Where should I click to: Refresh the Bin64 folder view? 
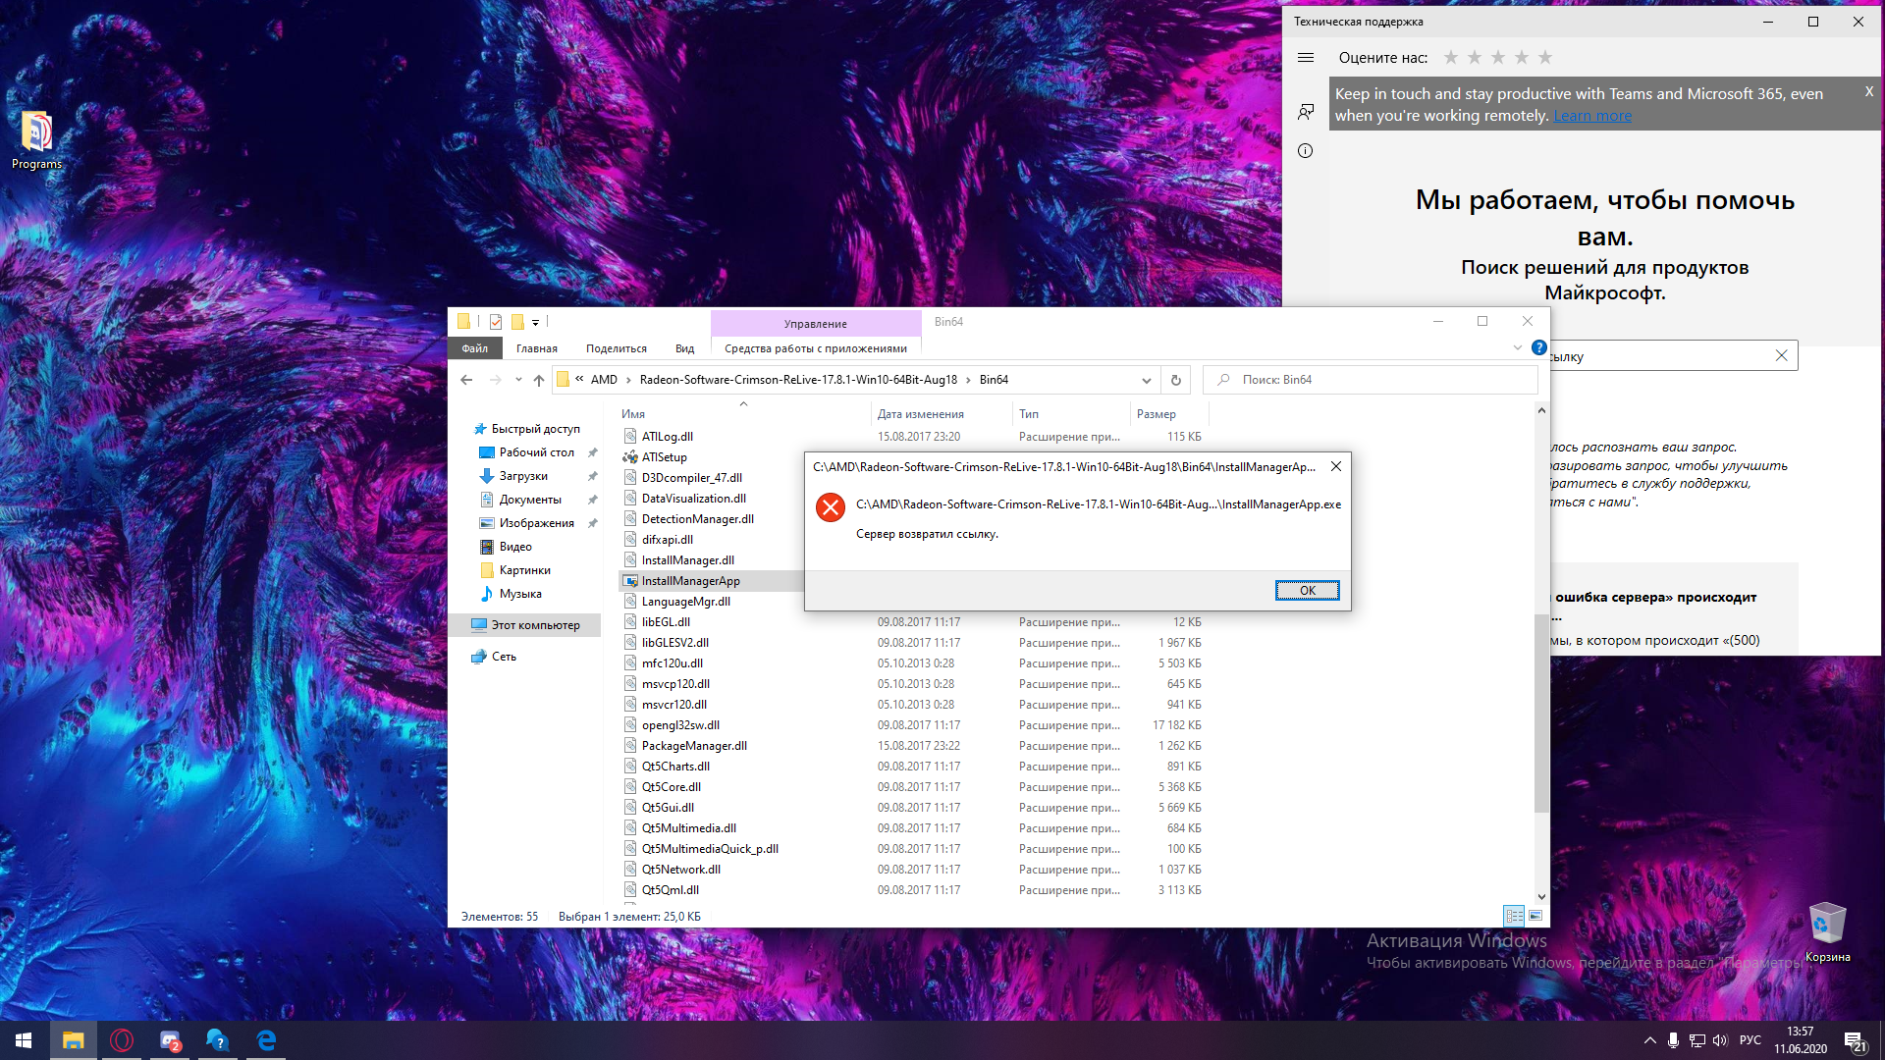(1175, 380)
